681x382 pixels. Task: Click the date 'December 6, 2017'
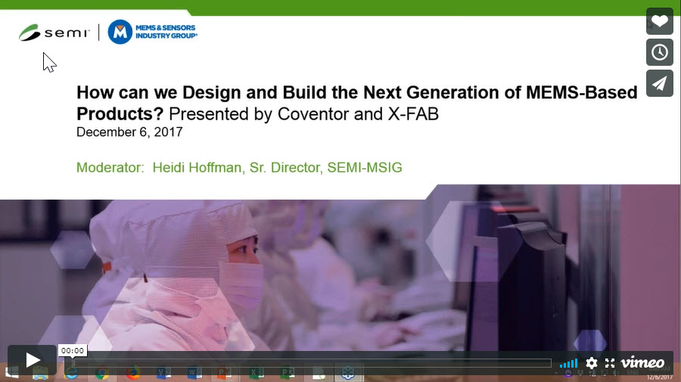click(129, 132)
